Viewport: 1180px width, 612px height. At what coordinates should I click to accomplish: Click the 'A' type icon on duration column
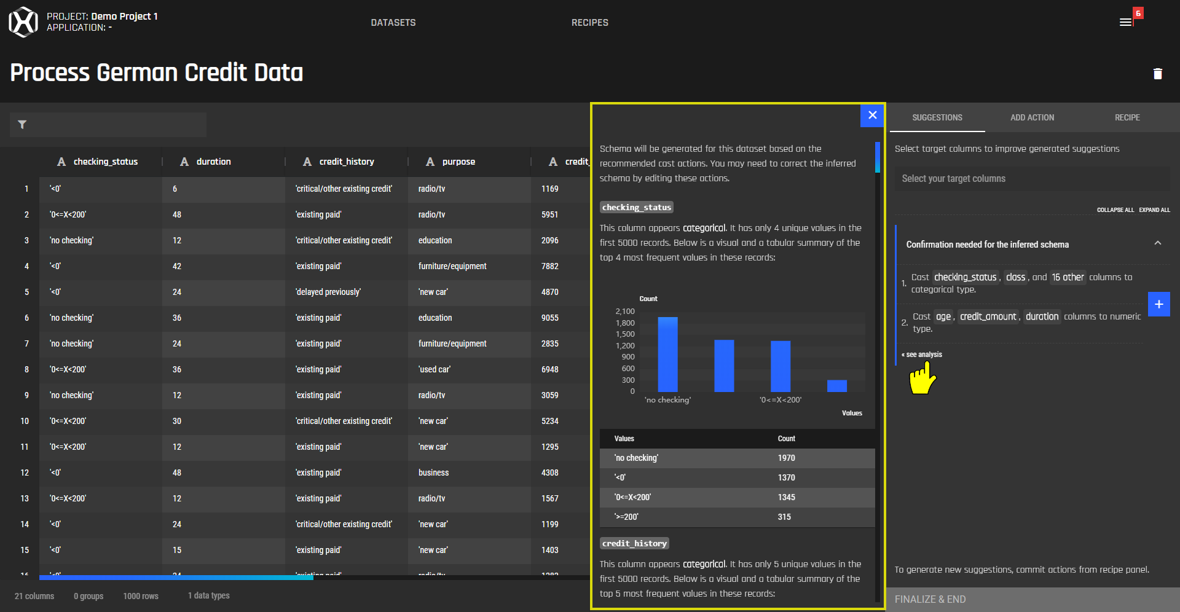pyautogui.click(x=184, y=162)
